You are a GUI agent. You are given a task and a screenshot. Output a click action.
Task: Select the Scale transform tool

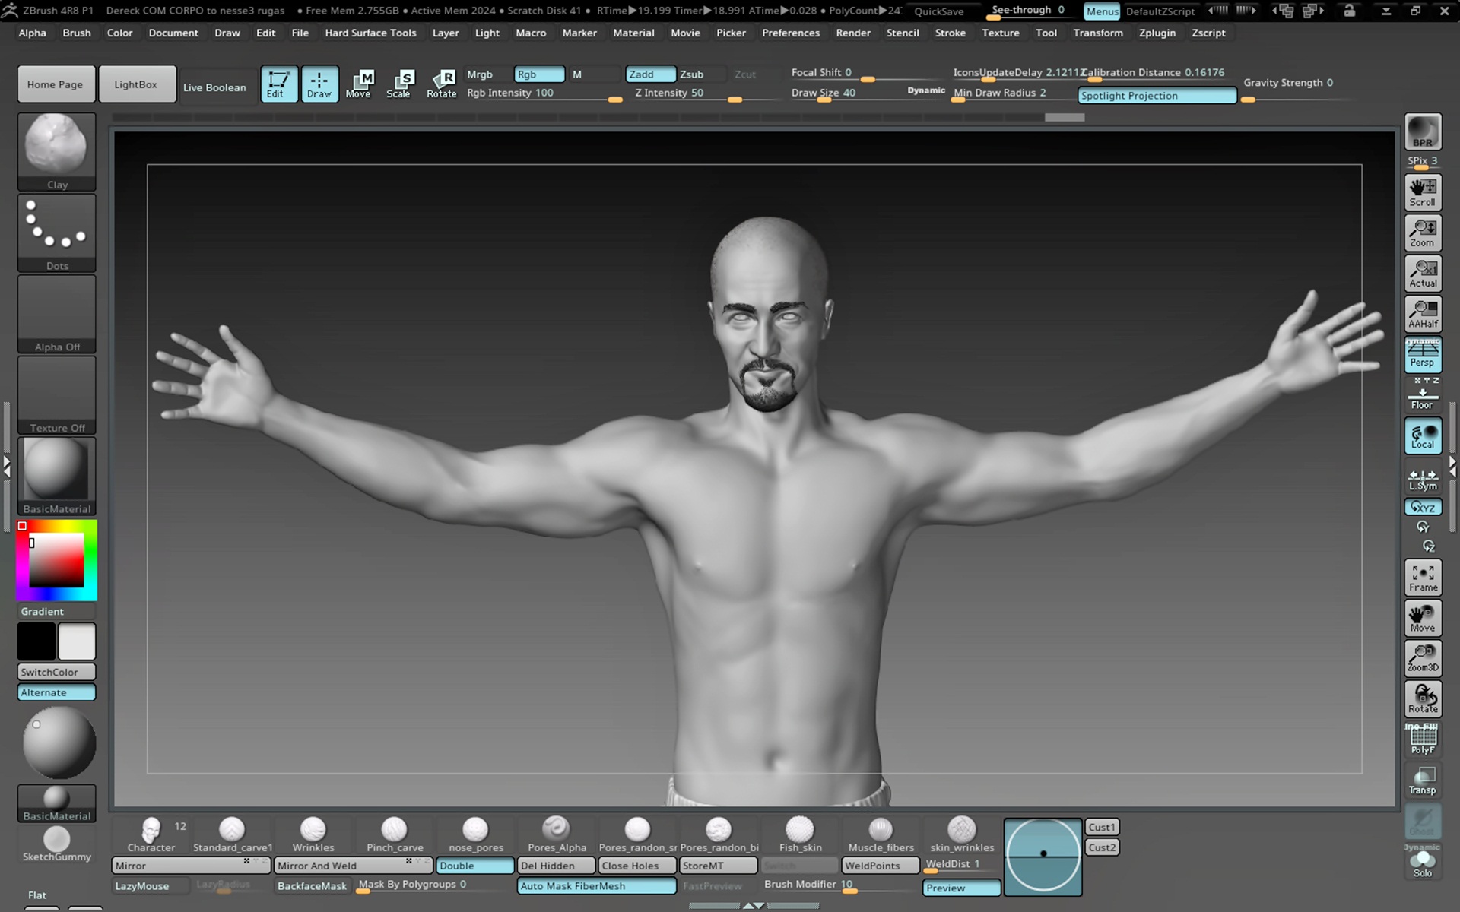pos(398,84)
